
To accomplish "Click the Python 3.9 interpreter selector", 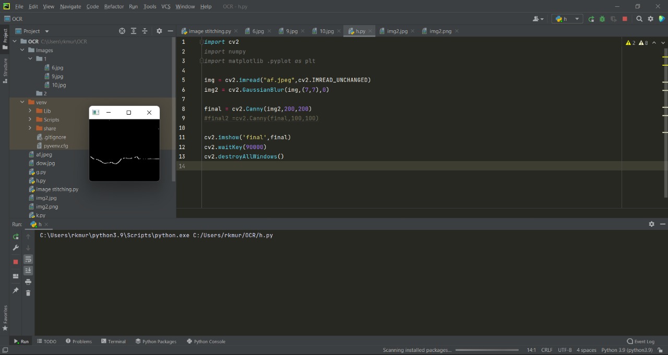I will (627, 350).
